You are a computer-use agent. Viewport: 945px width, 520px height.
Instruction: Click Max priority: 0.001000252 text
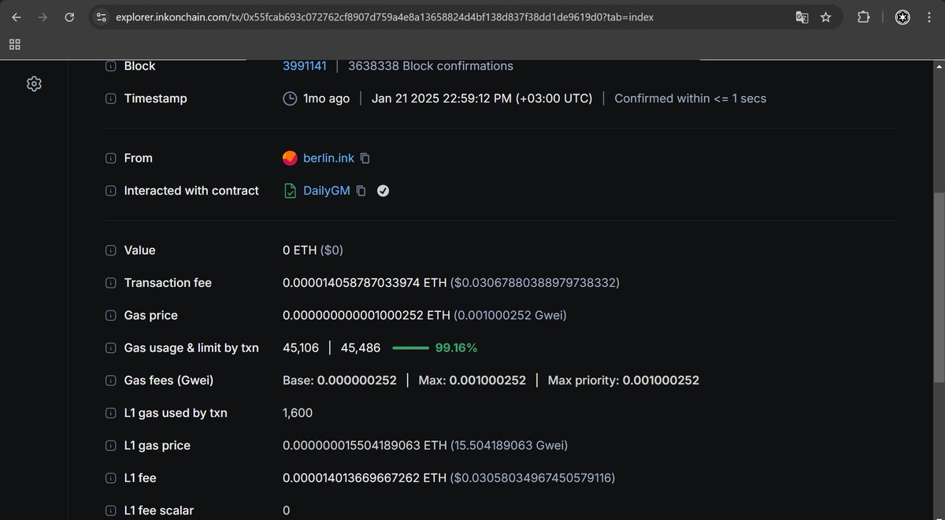tap(623, 380)
